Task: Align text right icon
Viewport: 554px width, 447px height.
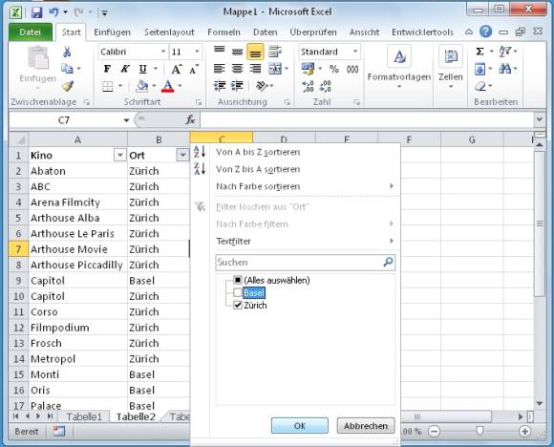Action: click(255, 69)
